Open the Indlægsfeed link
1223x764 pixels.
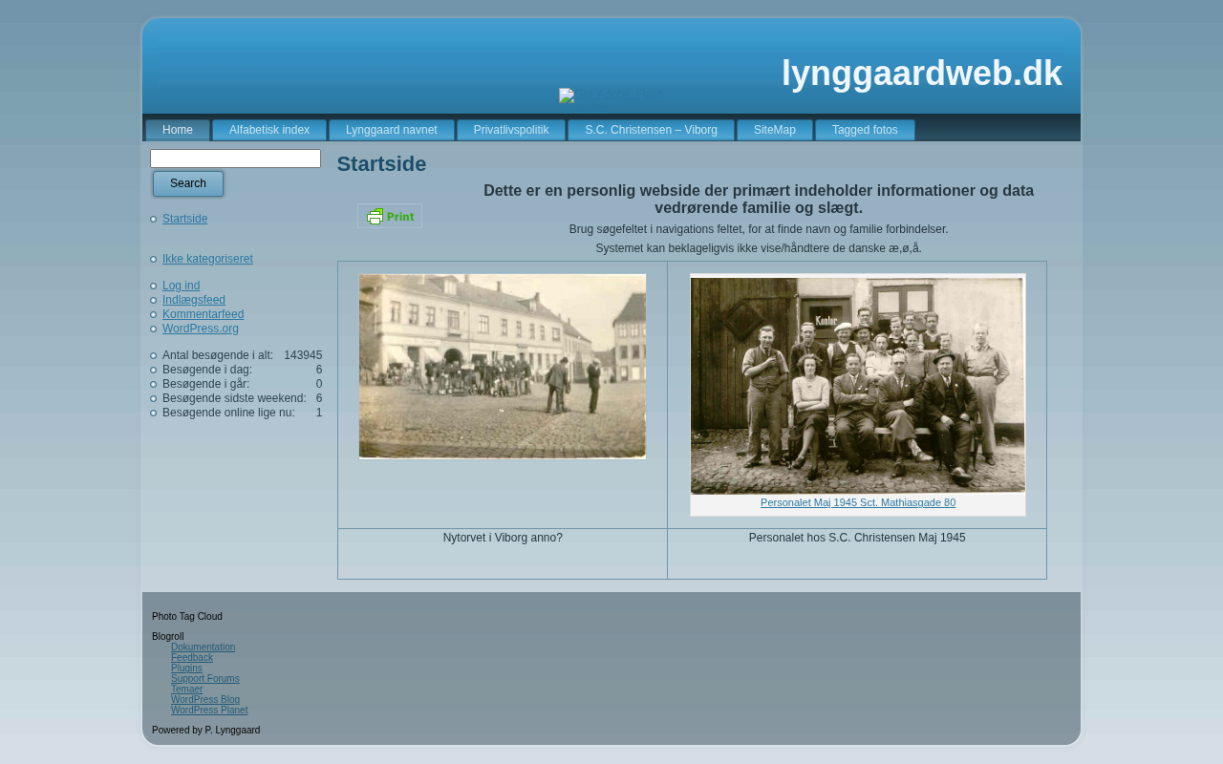click(x=194, y=300)
